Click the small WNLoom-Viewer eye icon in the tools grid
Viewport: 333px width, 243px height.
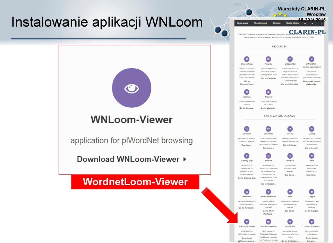click(247, 222)
